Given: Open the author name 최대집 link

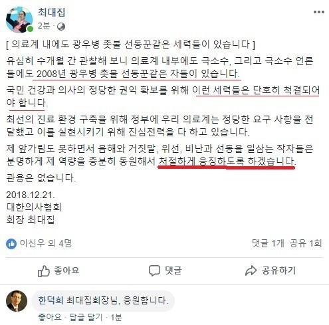Looking at the screenshot, I should point(51,12).
